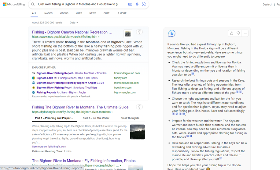The width and height of the screenshot is (280, 170).
Task: Click bighornangler.com domain text
Action: (125, 92)
